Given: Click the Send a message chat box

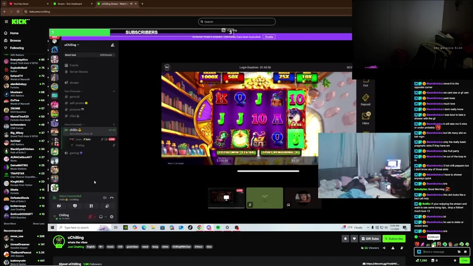Looking at the screenshot, I should [x=439, y=252].
